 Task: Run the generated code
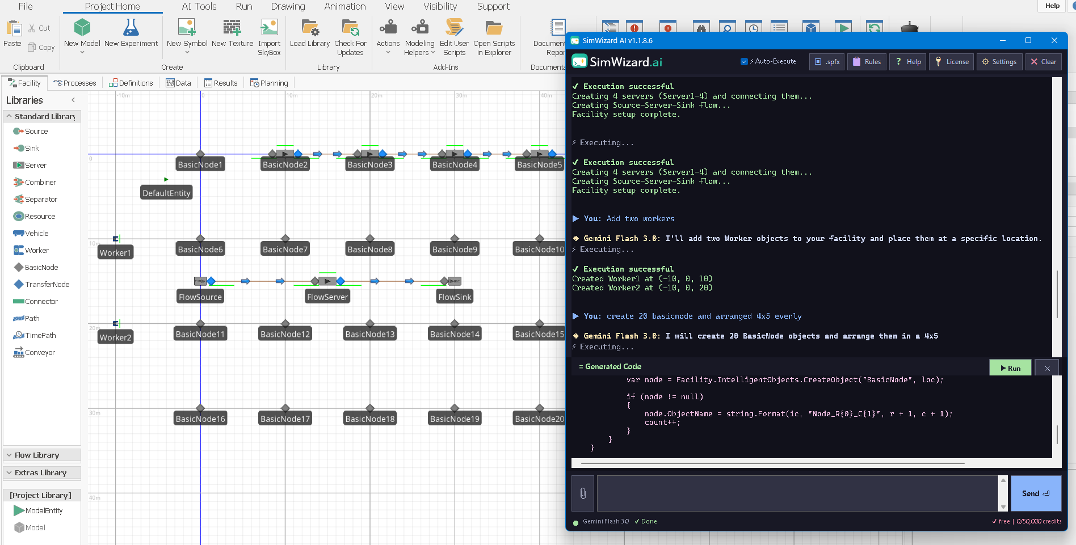[1010, 368]
